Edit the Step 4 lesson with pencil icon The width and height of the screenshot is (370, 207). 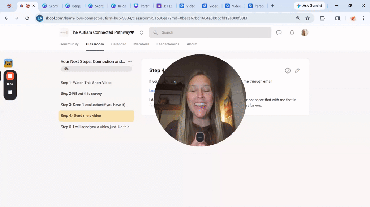[297, 70]
